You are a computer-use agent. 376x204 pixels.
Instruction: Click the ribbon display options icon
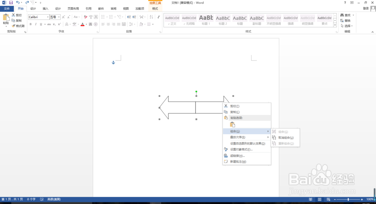[352, 3]
